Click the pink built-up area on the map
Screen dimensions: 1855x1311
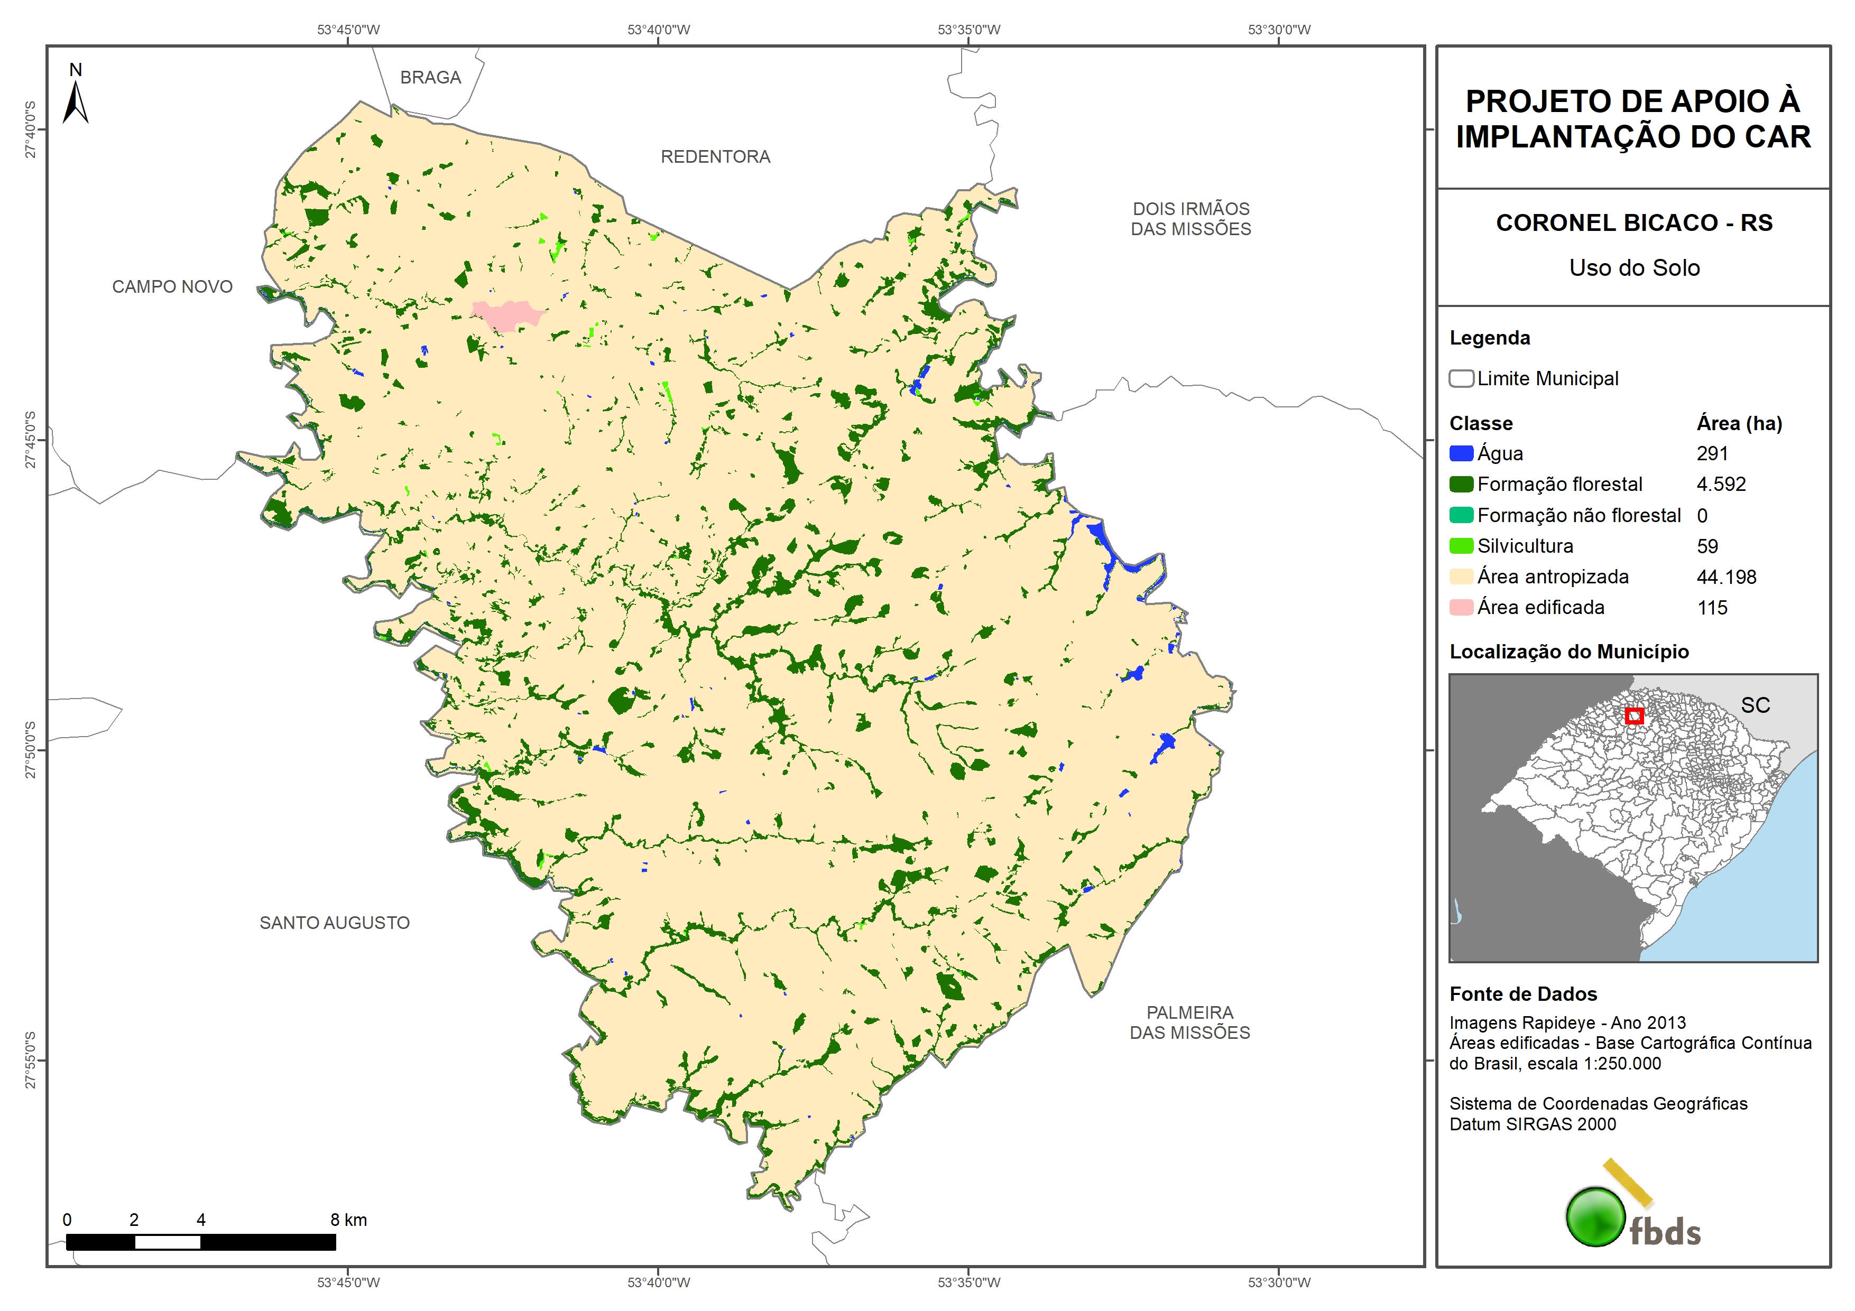[506, 314]
